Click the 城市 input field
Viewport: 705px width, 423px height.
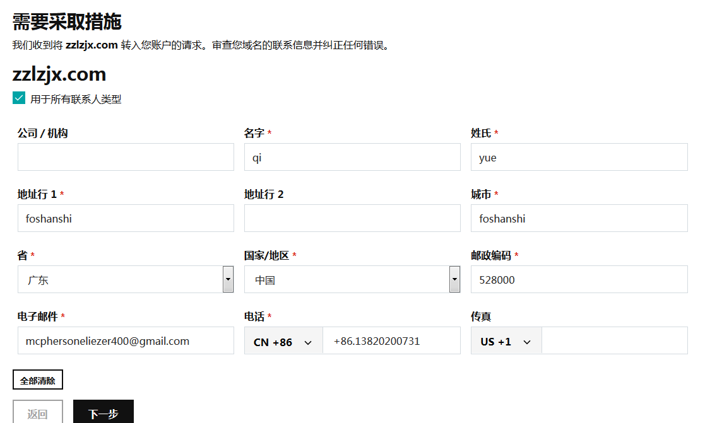579,218
